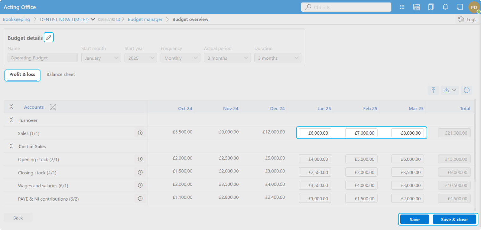This screenshot has height=230, width=481.
Task: Click the upload arrow icon above table
Action: point(433,90)
